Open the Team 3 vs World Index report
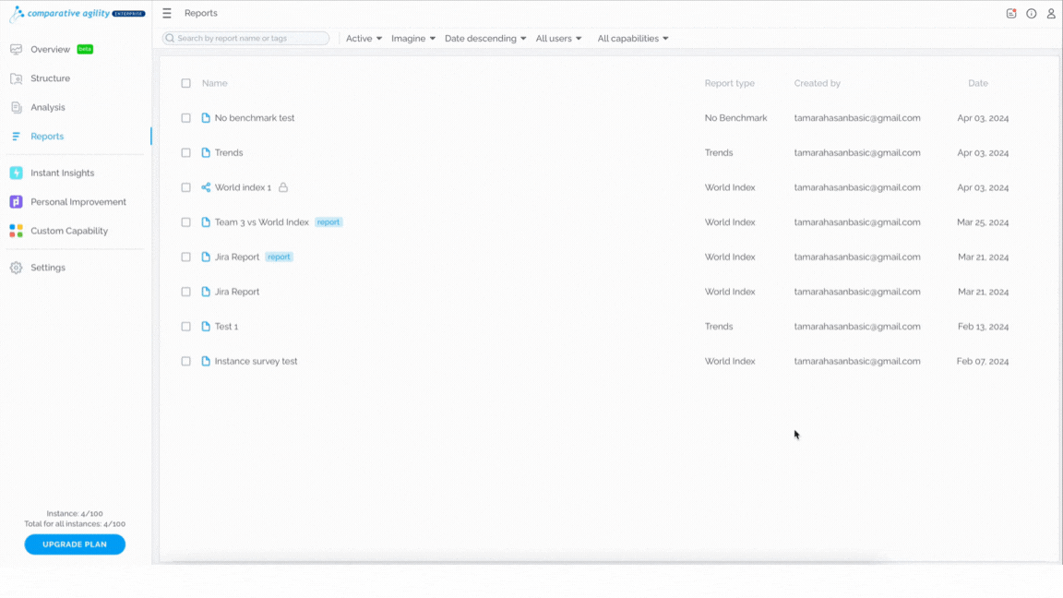 coord(262,222)
